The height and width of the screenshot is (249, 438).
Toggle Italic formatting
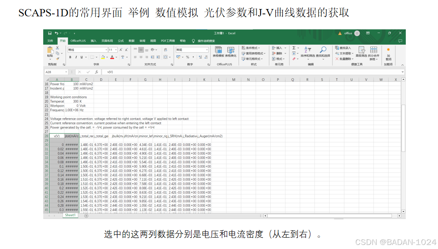[x=76, y=57]
